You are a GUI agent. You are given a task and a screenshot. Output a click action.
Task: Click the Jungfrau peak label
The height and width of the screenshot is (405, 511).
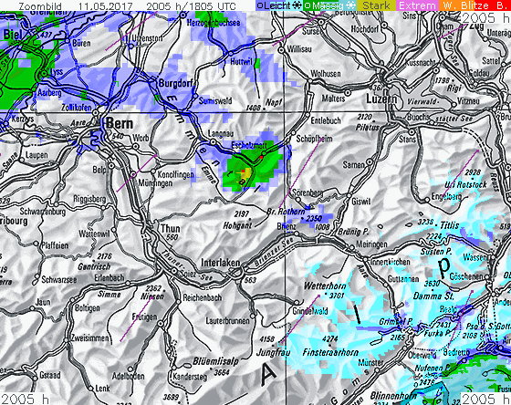tap(273, 352)
